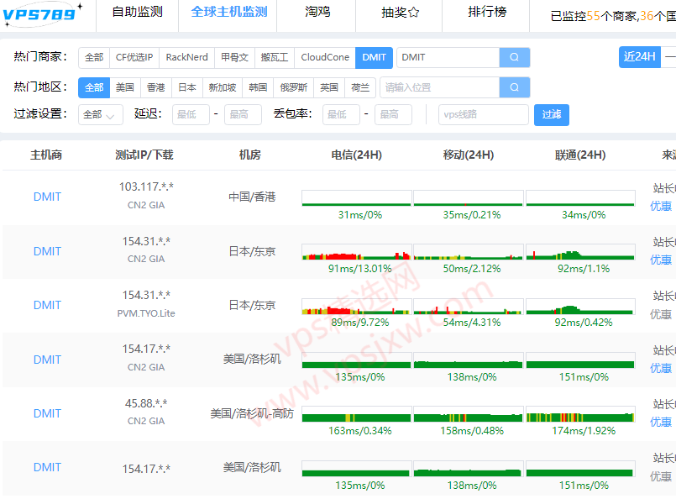Filter region by 俄罗斯
676x499 pixels.
coord(294,87)
